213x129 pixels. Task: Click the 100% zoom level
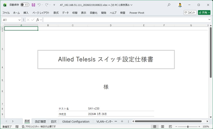[206, 127]
